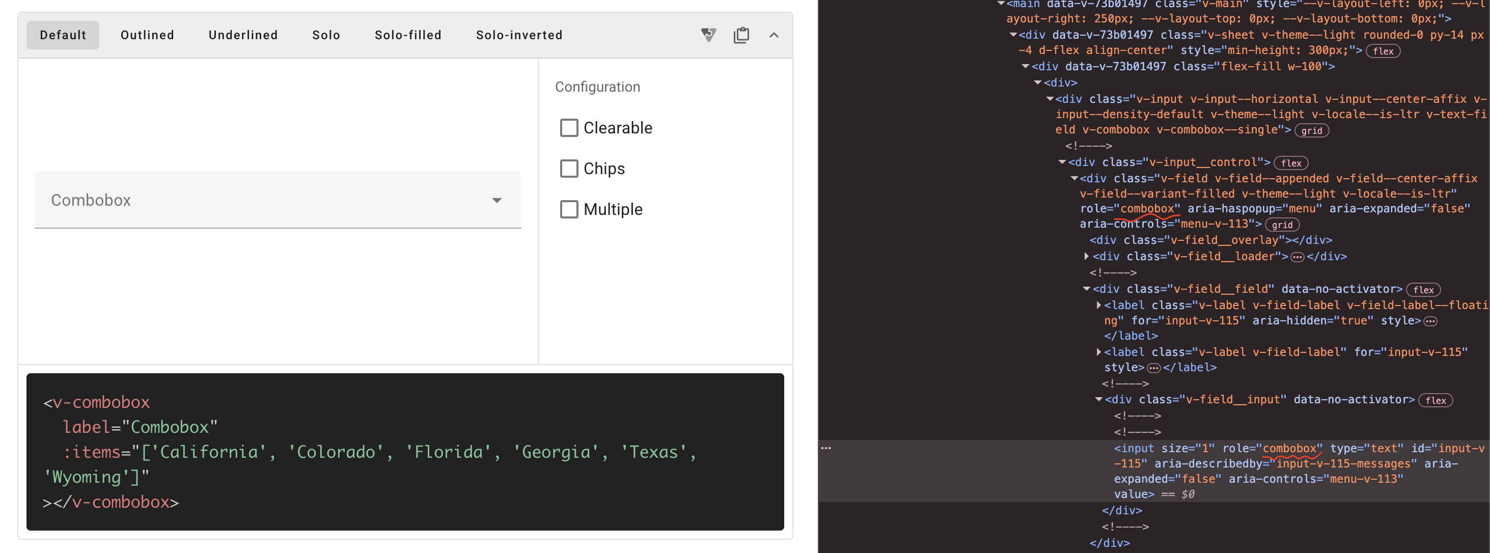Image resolution: width=1490 pixels, height=553 pixels.
Task: Enable the Clearable option
Action: click(x=569, y=127)
